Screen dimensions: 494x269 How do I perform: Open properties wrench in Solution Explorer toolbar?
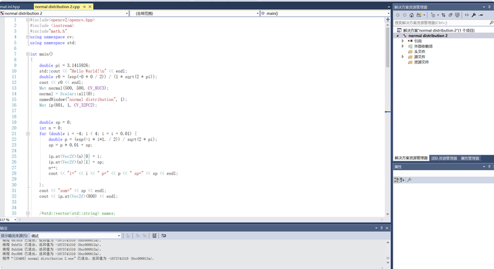pyautogui.click(x=474, y=15)
